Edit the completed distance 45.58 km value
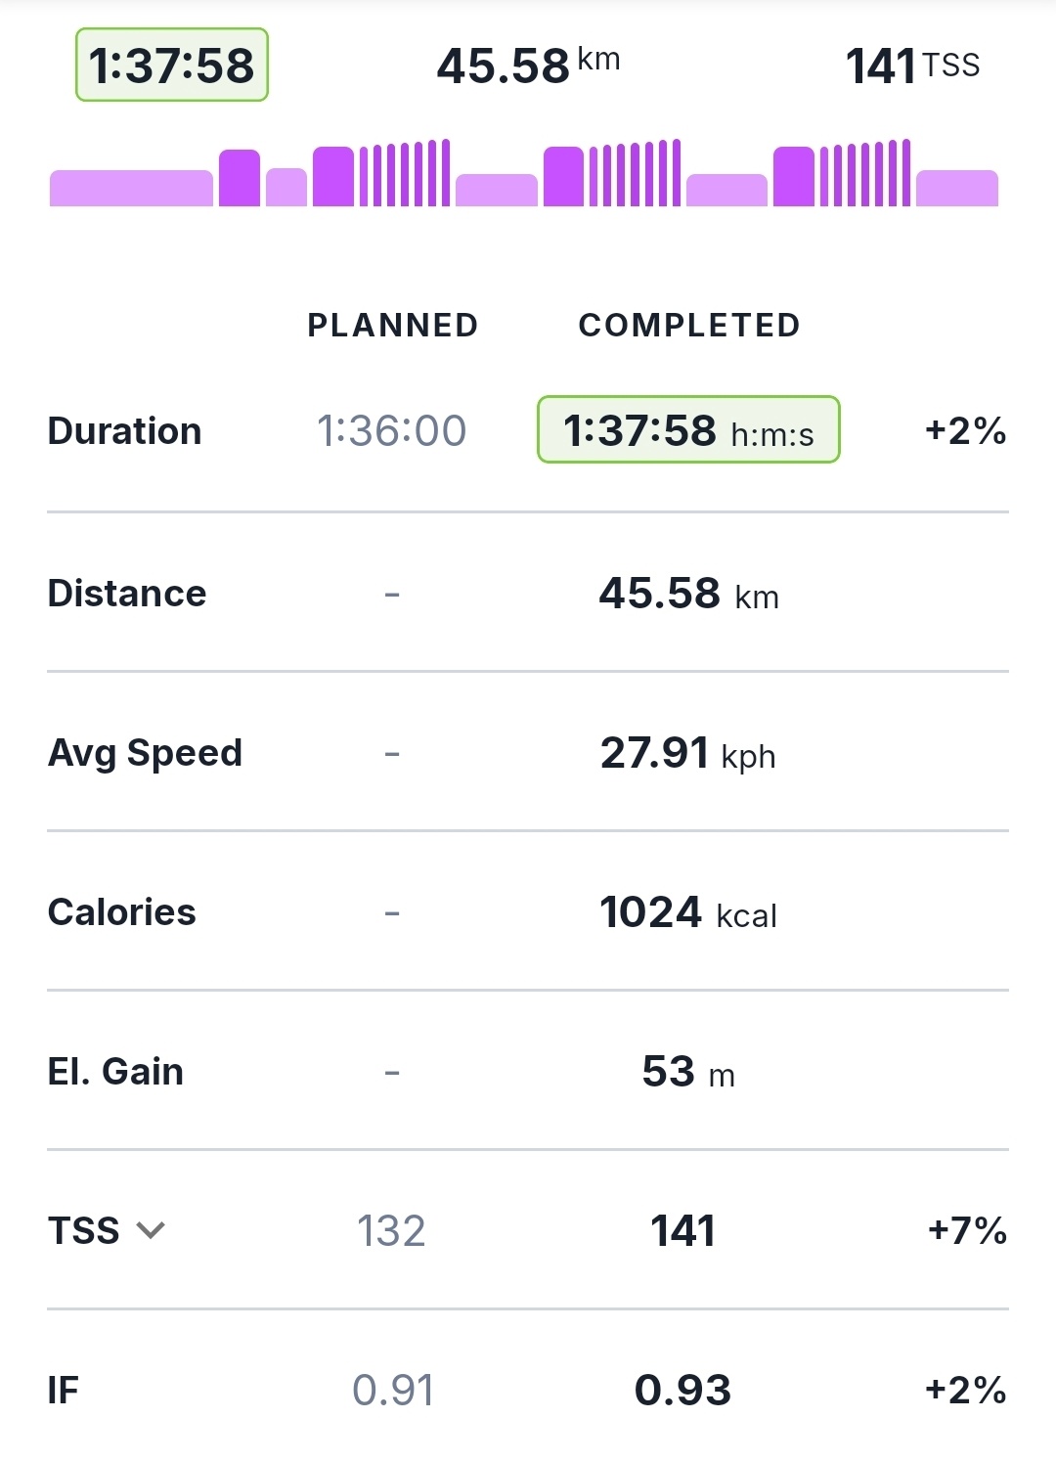Screen dimensions: 1056x1462 pyautogui.click(x=688, y=594)
